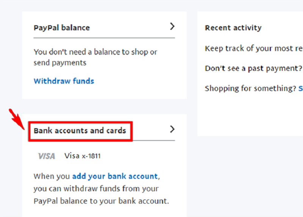Image resolution: width=303 pixels, height=217 pixels.
Task: Open the PayPal balance heading
Action: (x=62, y=28)
